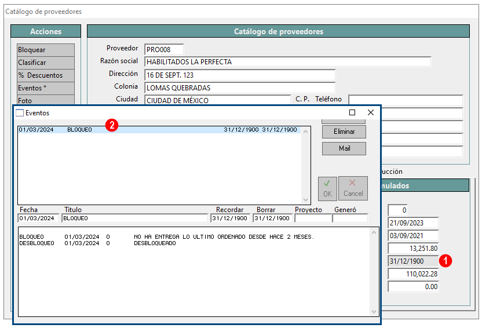This screenshot has height=328, width=482.
Task: Click the Recordar date field
Action: (231, 218)
